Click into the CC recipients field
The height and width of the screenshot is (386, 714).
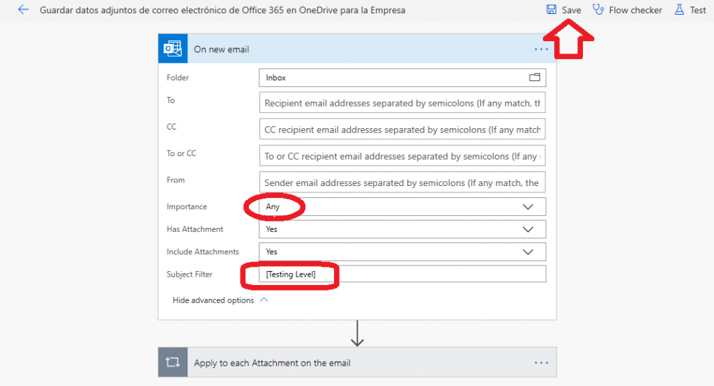click(x=402, y=130)
